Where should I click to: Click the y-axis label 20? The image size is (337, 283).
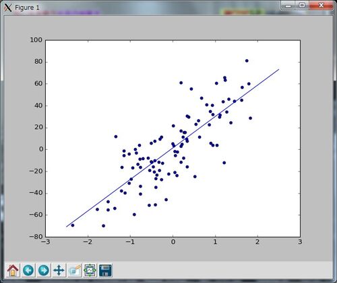click(x=38, y=128)
